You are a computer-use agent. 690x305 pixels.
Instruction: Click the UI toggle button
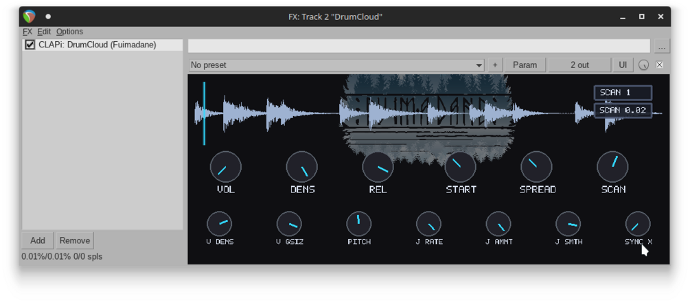pos(623,65)
